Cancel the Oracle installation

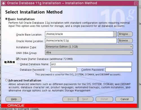point(125,99)
